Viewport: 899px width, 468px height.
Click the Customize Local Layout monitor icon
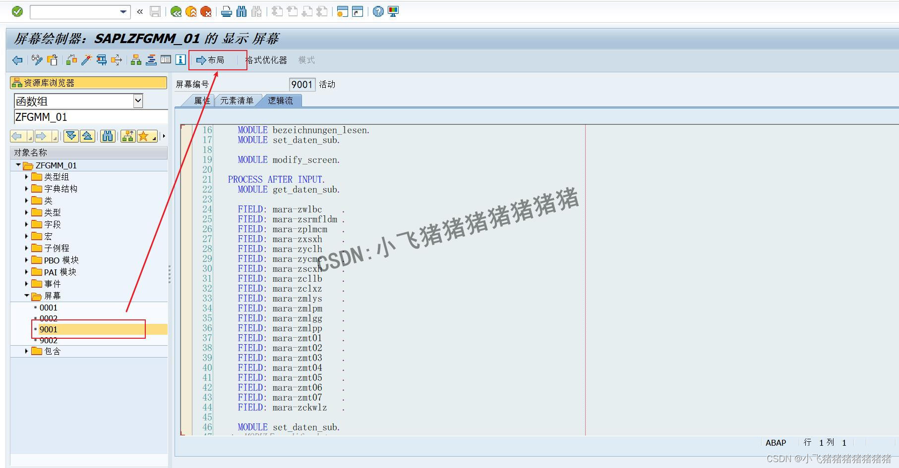(x=393, y=11)
